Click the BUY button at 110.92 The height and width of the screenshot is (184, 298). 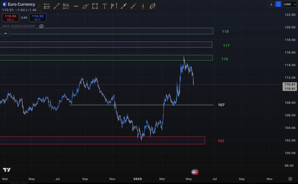tap(38, 17)
